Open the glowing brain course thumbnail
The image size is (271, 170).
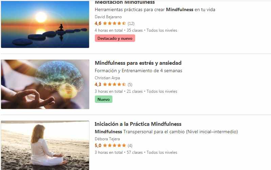point(45,84)
